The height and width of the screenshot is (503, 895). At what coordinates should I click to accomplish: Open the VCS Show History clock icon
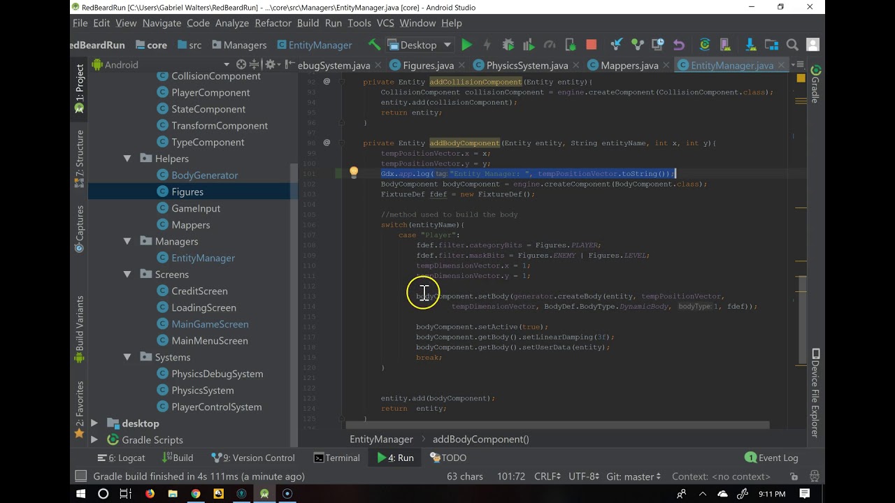pyautogui.click(x=658, y=45)
